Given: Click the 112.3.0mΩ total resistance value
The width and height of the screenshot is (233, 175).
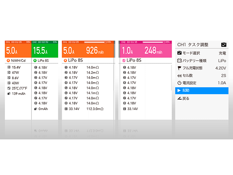Looking at the screenshot, I should (x=95, y=109).
